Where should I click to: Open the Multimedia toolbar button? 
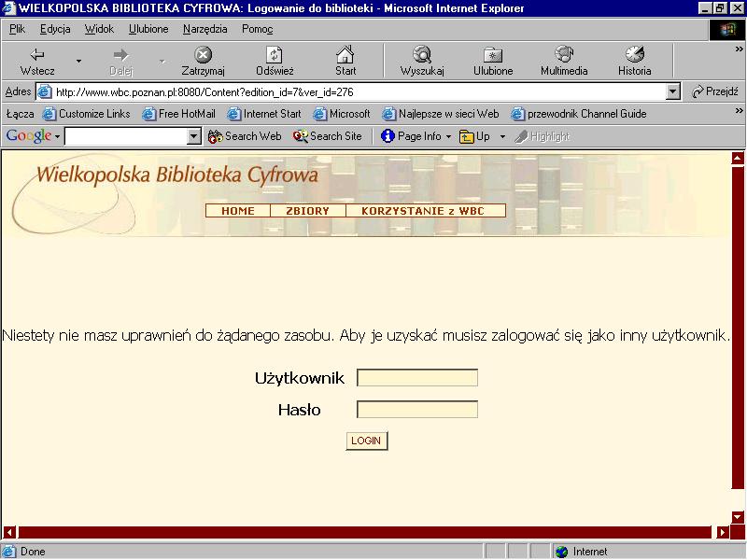pos(564,62)
